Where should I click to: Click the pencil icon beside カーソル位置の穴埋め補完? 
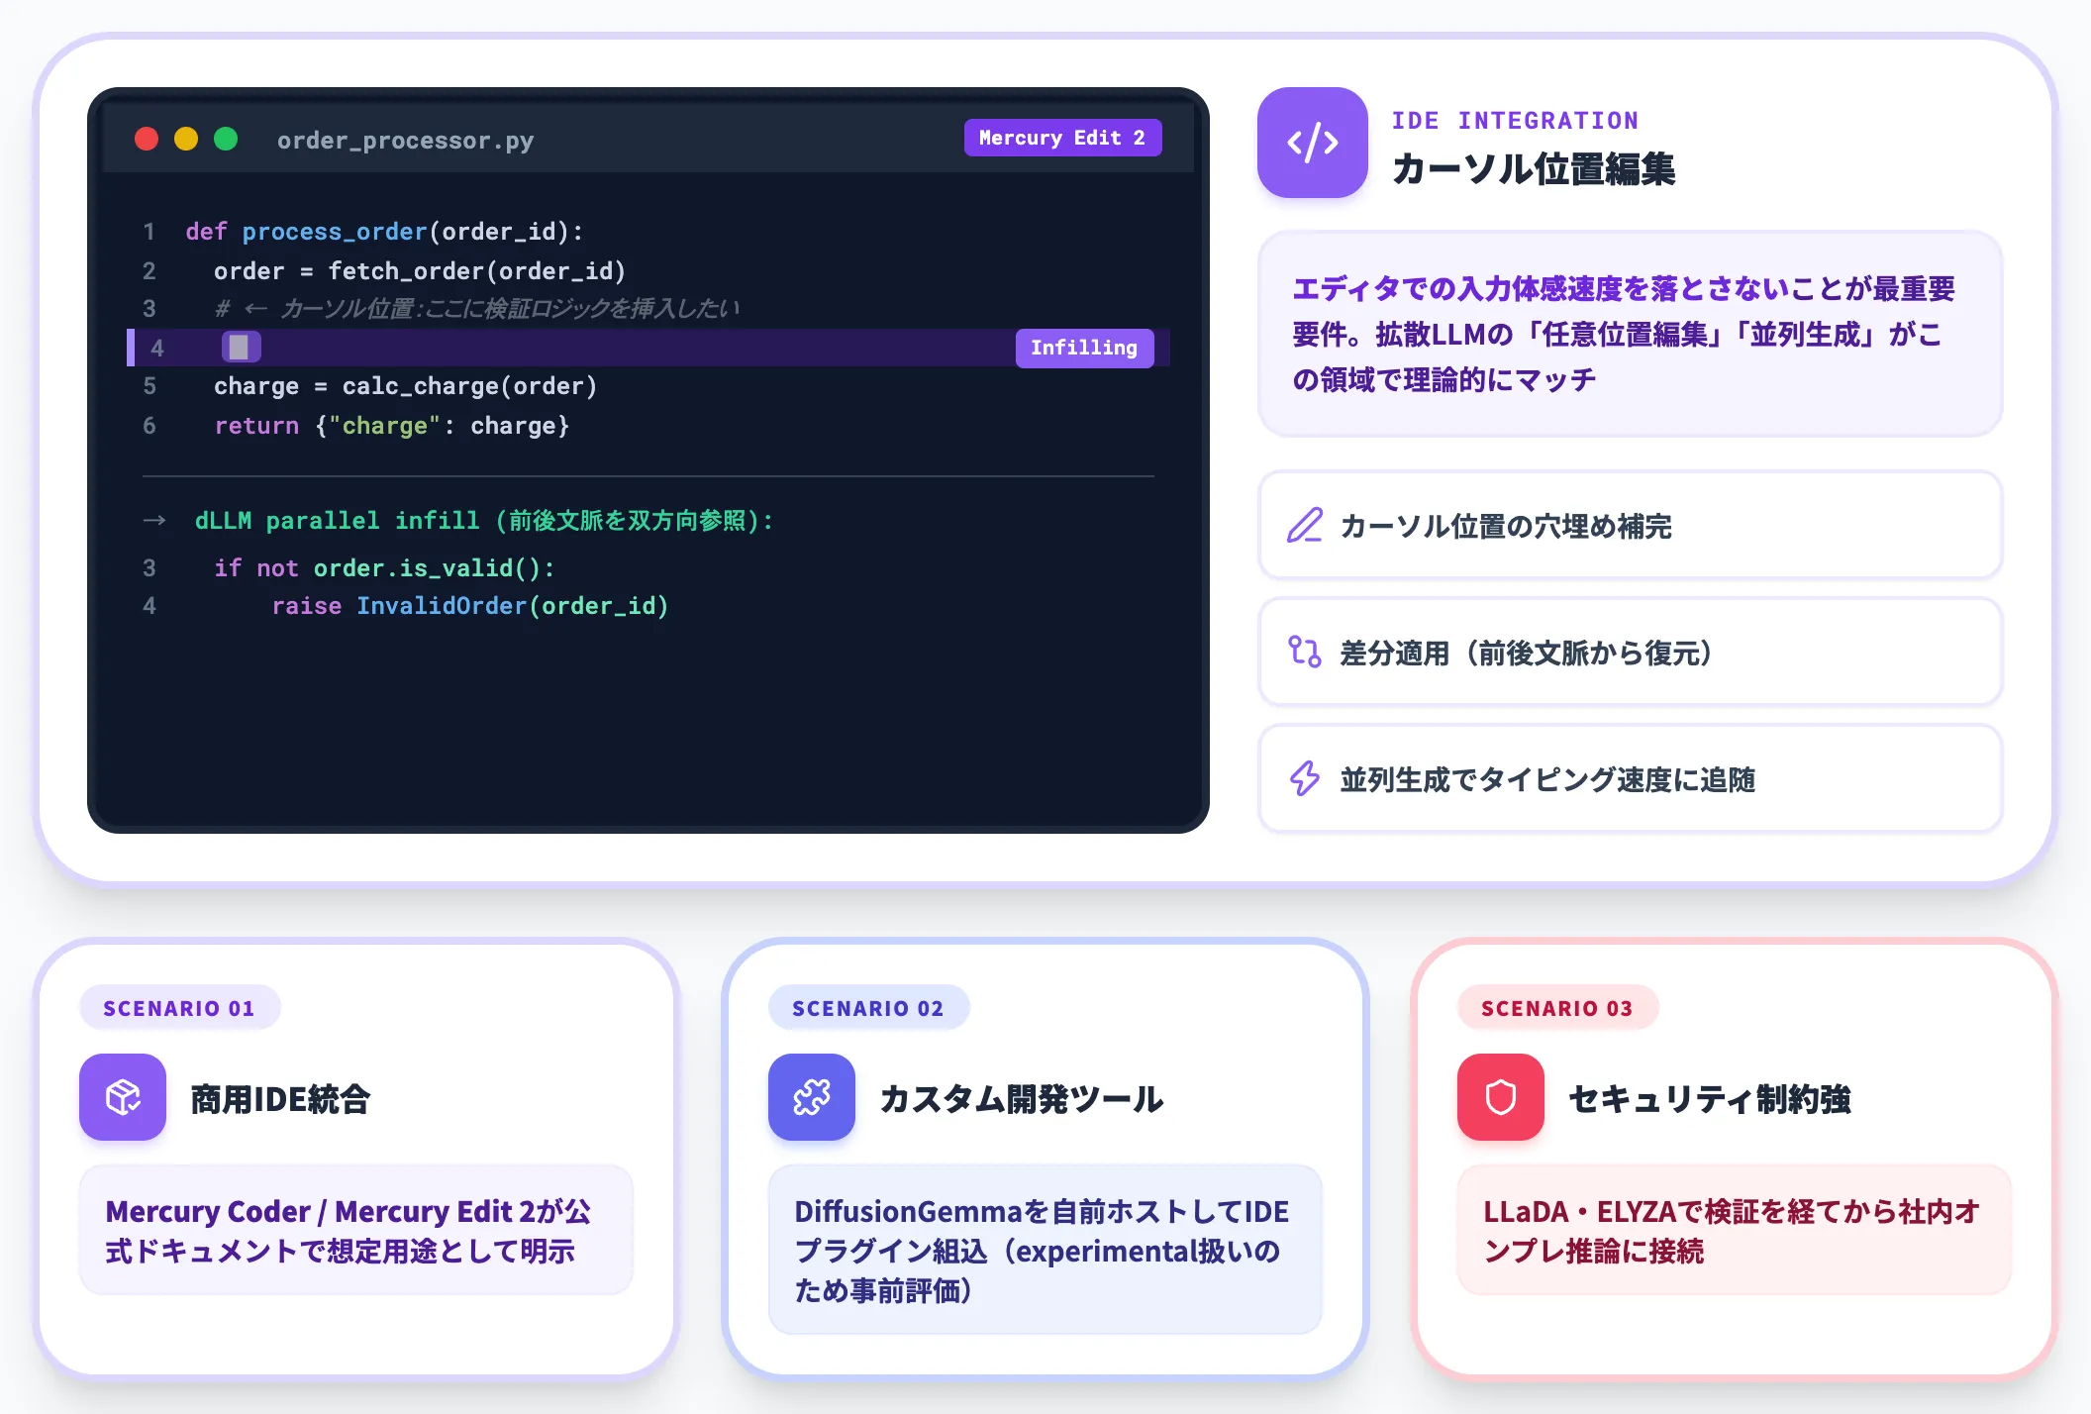pyautogui.click(x=1304, y=526)
